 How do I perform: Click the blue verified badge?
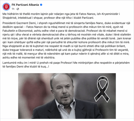(41, 5)
